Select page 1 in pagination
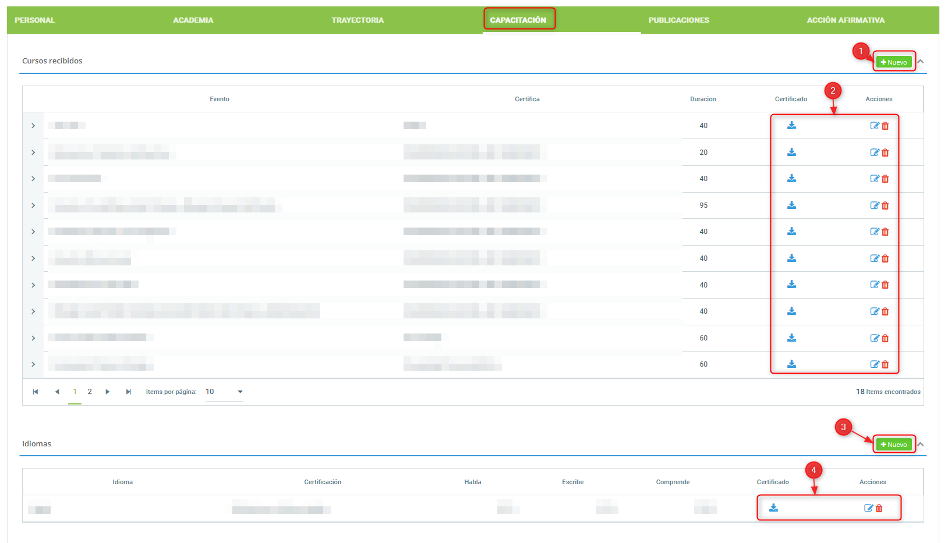This screenshot has height=543, width=948. pyautogui.click(x=75, y=392)
